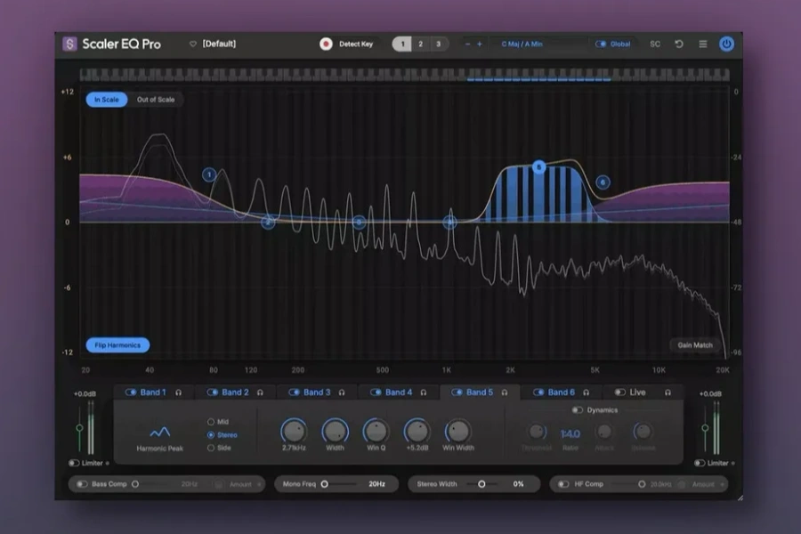The width and height of the screenshot is (801, 534).
Task: Click the Width knob
Action: coord(336,432)
